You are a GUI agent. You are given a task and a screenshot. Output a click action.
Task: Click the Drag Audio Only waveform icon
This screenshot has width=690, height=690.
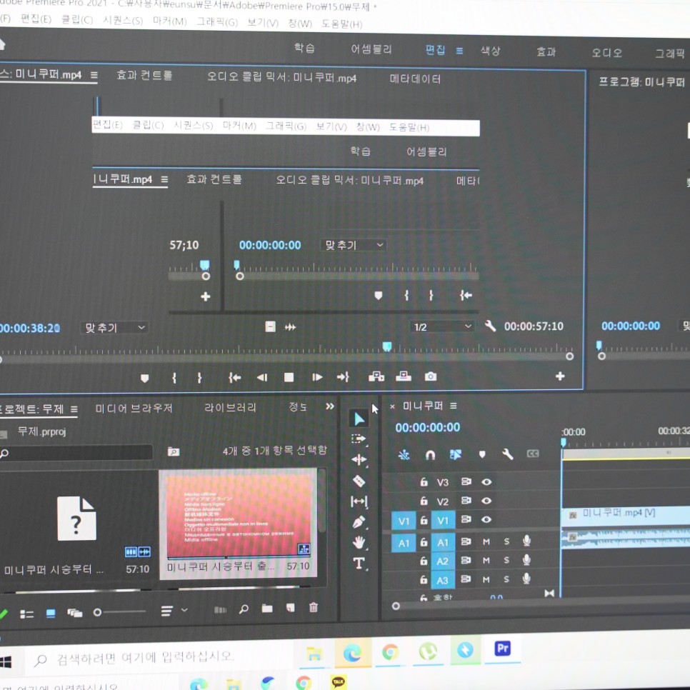click(x=291, y=327)
